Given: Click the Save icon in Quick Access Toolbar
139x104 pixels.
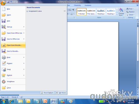Looking at the screenshot, I should 8,2.
